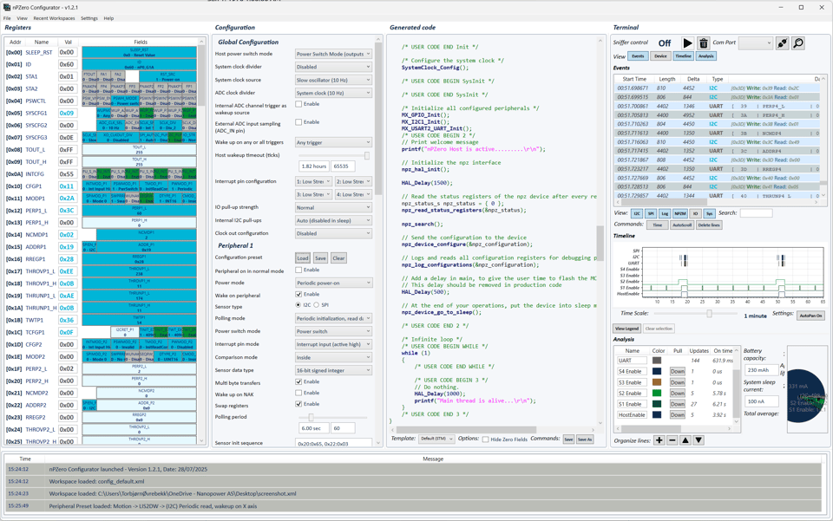833x521 pixels.
Task: Disable multi byte transfers checkbox
Action: (x=298, y=381)
